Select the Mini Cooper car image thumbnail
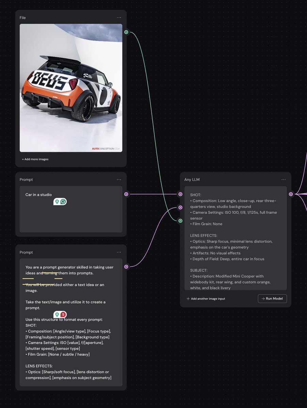This screenshot has width=307, height=408. (x=71, y=88)
